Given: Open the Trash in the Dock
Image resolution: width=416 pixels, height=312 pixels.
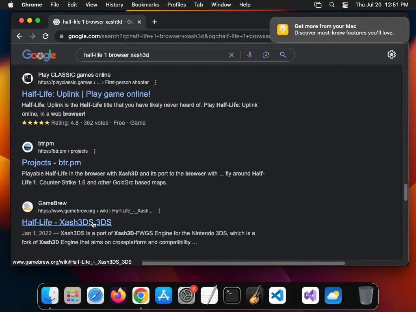Looking at the screenshot, I should tap(366, 295).
